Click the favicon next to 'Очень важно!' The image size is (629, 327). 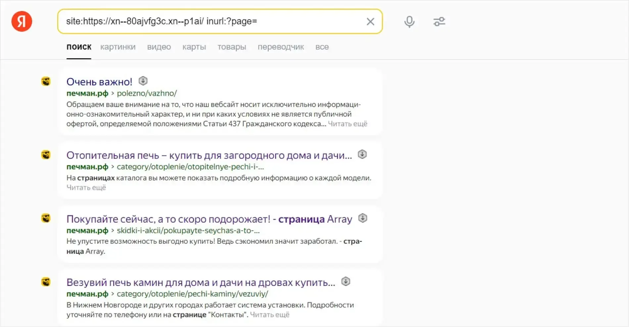46,82
